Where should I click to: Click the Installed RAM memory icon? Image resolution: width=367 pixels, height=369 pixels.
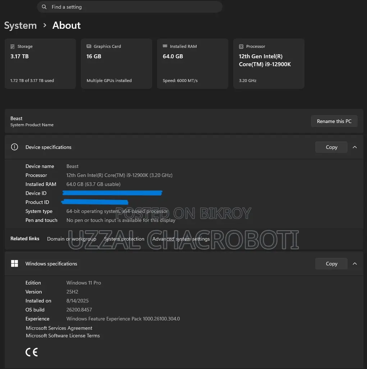pos(165,46)
